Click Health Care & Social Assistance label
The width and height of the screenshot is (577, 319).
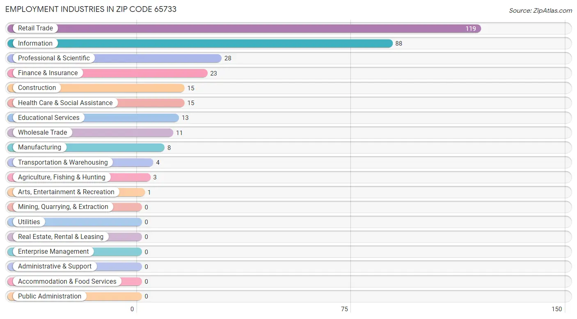65,103
